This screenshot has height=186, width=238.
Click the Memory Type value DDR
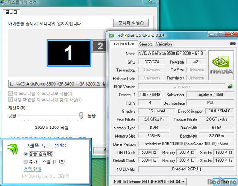tap(154, 128)
